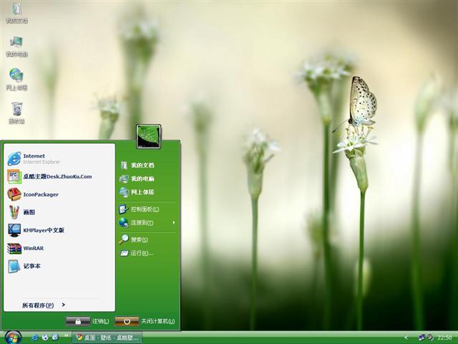Click the globe icon in the quick launch bar
458x344 pixels.
pos(45,338)
